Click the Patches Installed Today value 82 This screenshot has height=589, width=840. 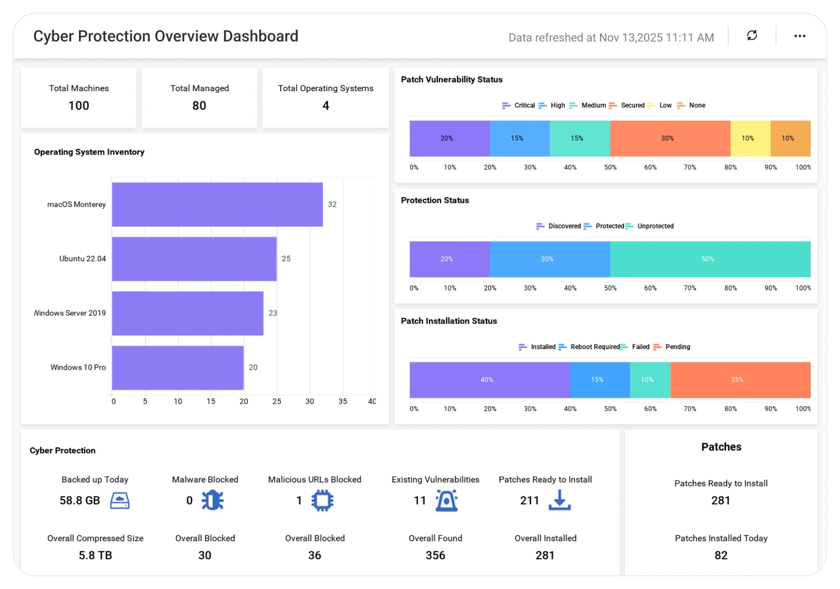(x=721, y=555)
